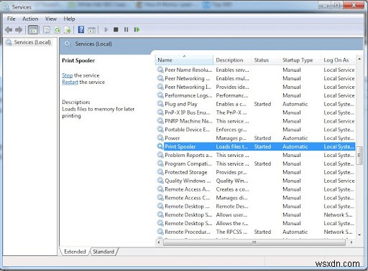Viewport: 368px width, 271px height.
Task: Click the vertical scrollbar thumb in list
Action: 359,156
